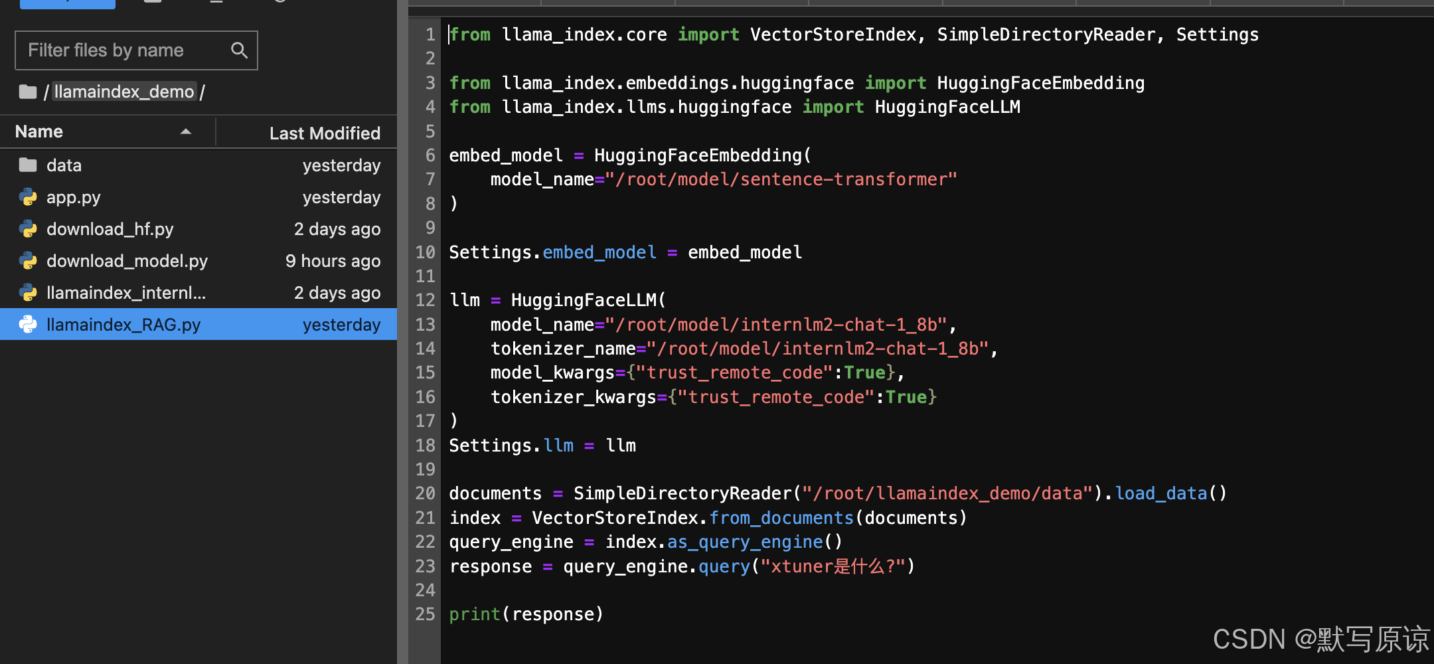Click the Python icon next to download_hf.py
Viewport: 1434px width, 664px height.
pyautogui.click(x=28, y=228)
